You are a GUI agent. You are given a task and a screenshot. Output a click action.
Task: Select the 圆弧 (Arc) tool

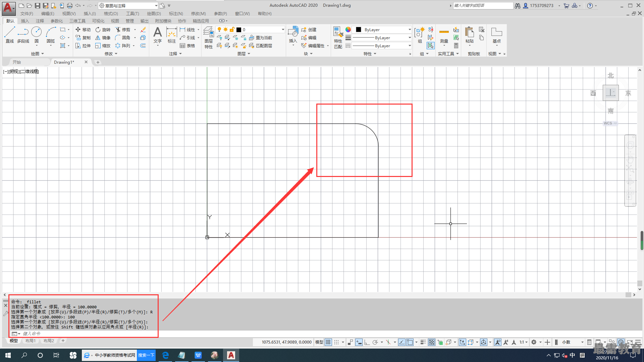point(51,35)
